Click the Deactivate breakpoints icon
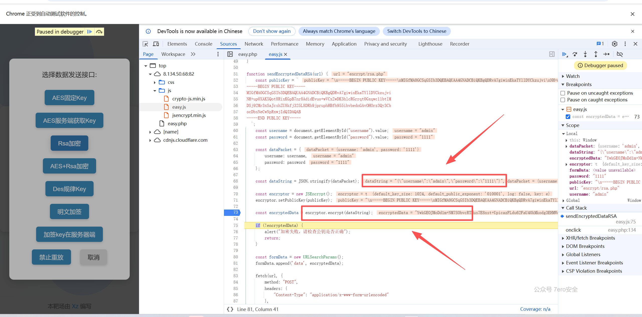This screenshot has height=317, width=642. pos(620,54)
